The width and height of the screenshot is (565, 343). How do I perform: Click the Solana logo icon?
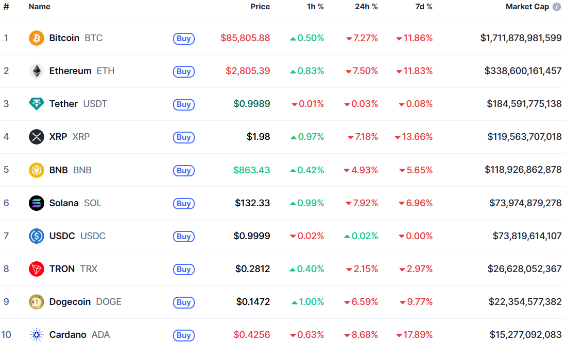coord(37,203)
